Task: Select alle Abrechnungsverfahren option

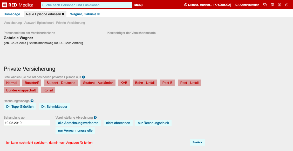Action: (x=78, y=123)
